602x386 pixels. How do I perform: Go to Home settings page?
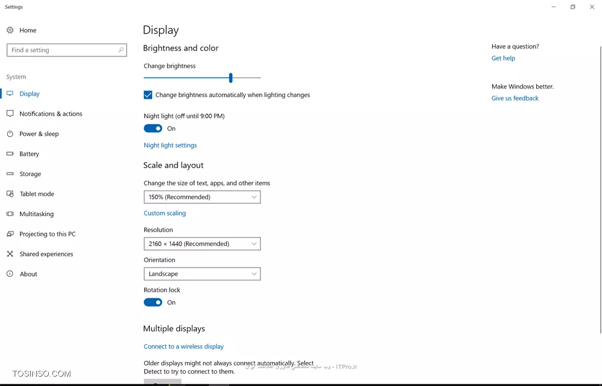(x=28, y=31)
